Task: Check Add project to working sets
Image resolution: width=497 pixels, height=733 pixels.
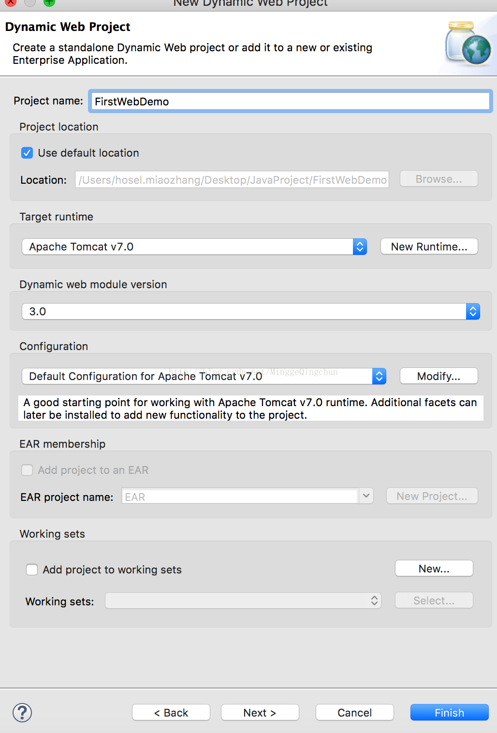Action: pos(32,570)
